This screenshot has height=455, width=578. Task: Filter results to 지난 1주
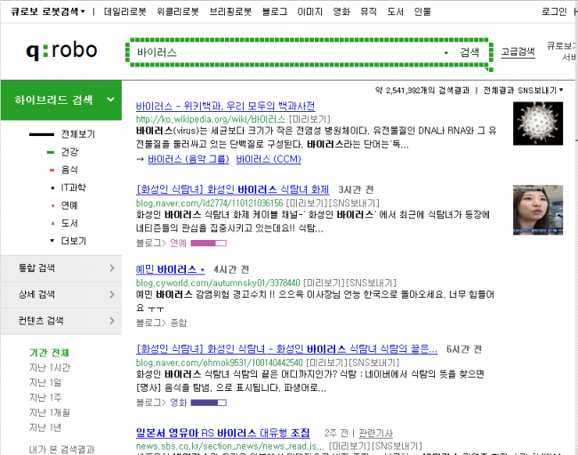click(x=45, y=398)
